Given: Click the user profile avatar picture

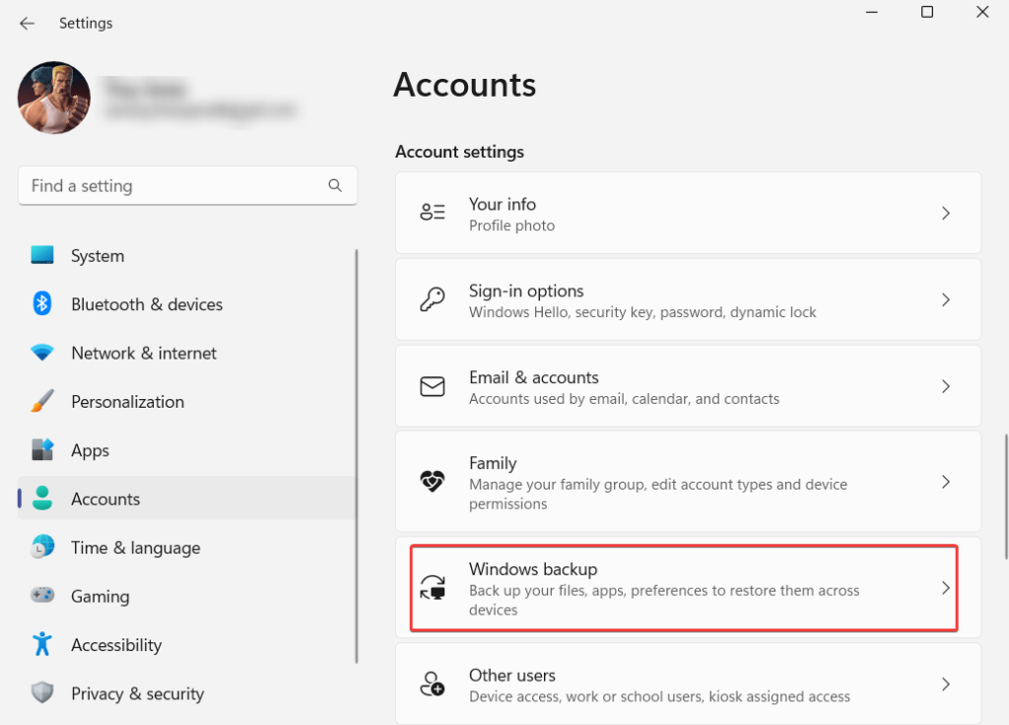Looking at the screenshot, I should (x=54, y=98).
